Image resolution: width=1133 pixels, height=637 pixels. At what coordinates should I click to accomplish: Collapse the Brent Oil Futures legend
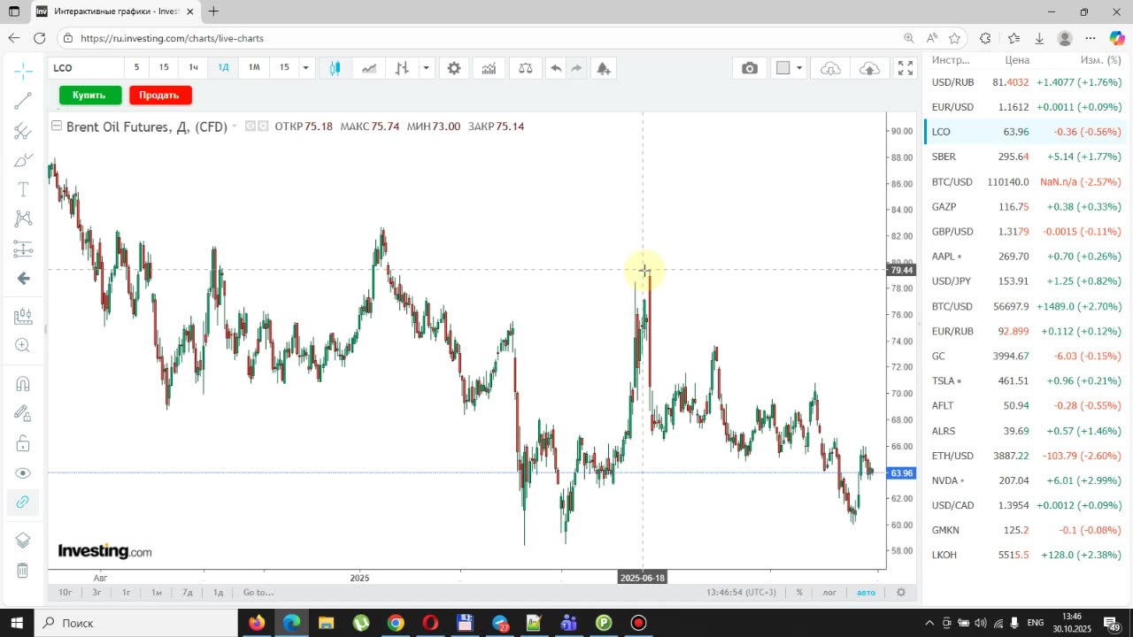click(x=57, y=127)
